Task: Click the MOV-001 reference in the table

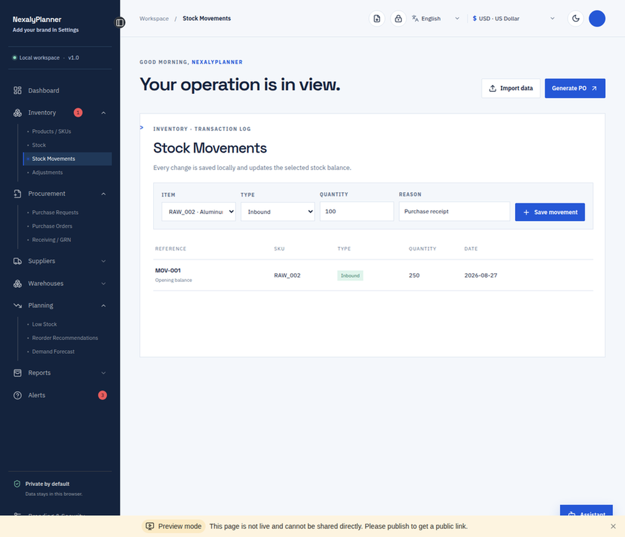Action: coord(168,270)
